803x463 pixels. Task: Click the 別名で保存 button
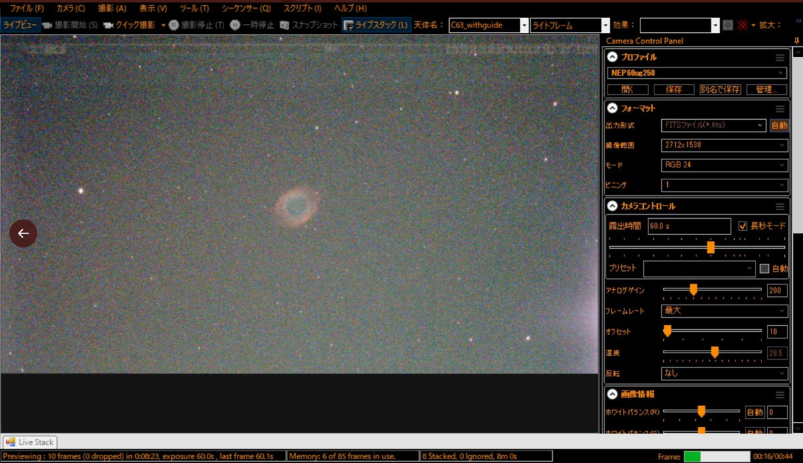tap(719, 89)
